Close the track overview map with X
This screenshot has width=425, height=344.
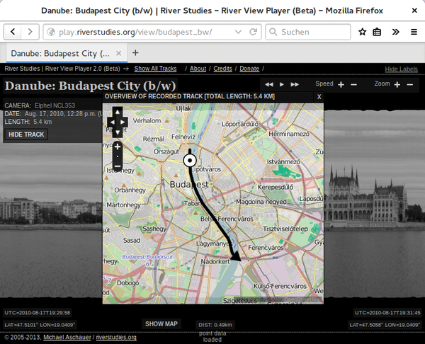tap(319, 97)
